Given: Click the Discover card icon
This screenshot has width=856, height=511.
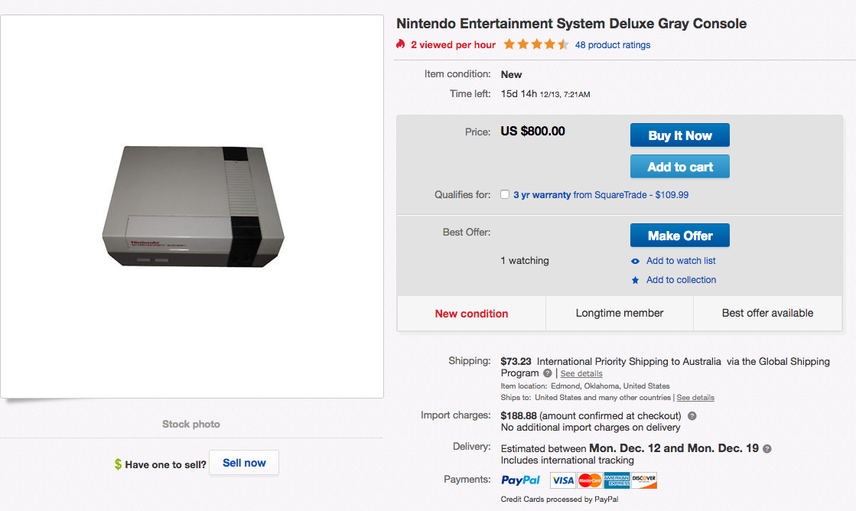Looking at the screenshot, I should coord(644,480).
